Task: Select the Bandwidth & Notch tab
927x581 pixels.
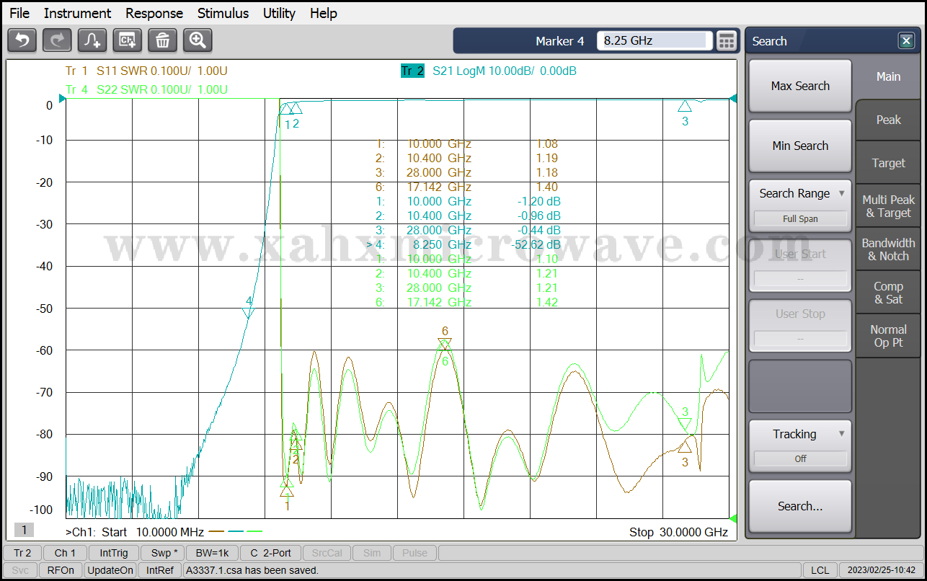Action: point(888,249)
